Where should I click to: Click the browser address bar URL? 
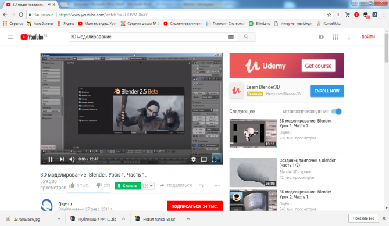coord(103,15)
